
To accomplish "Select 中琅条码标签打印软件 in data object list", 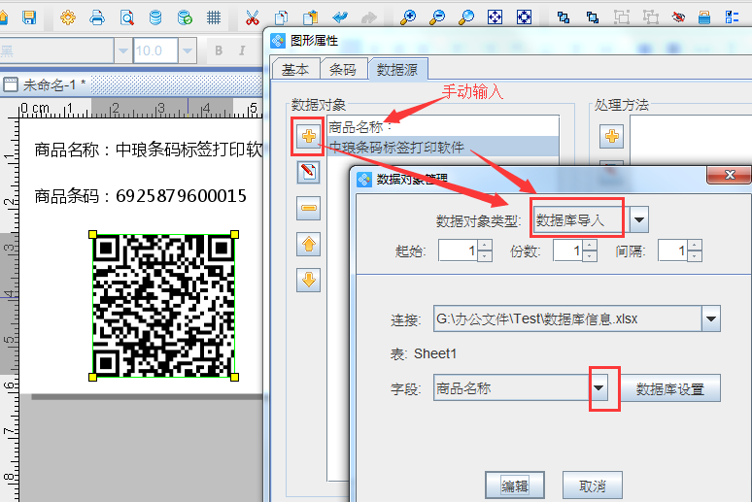I will tap(396, 147).
